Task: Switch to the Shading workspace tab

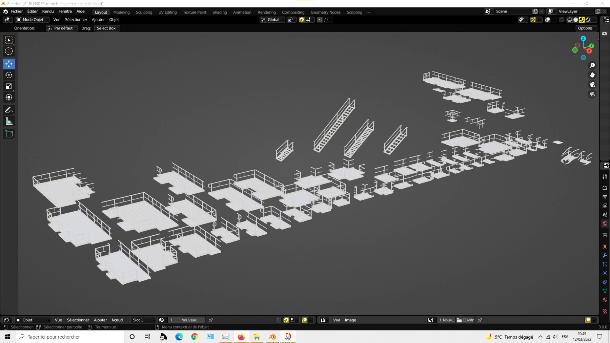Action: (220, 12)
